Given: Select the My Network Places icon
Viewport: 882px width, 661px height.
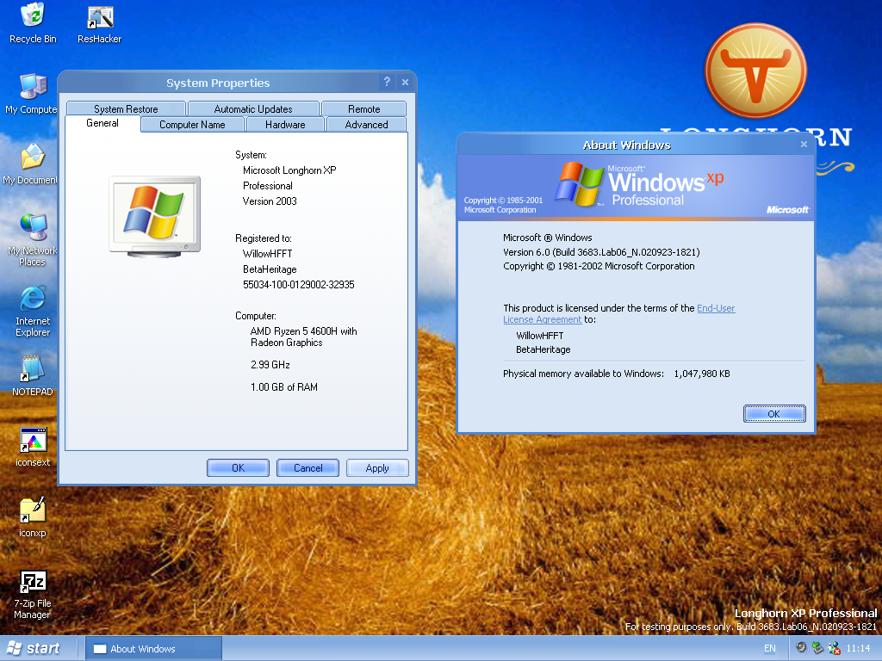Looking at the screenshot, I should pos(32,239).
